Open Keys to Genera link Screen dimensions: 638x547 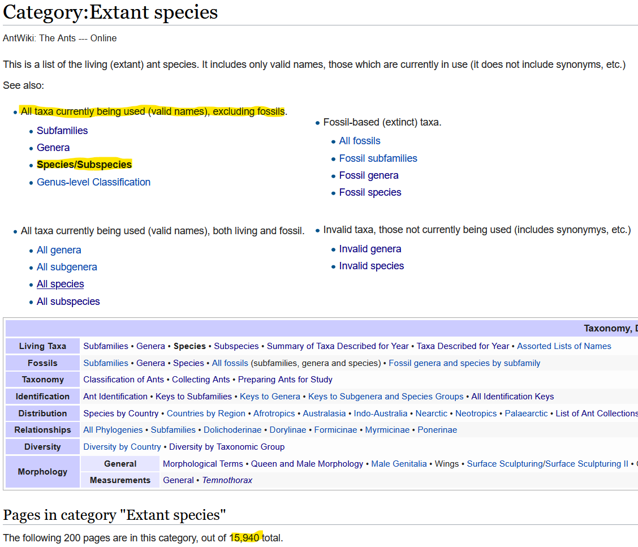[270, 397]
